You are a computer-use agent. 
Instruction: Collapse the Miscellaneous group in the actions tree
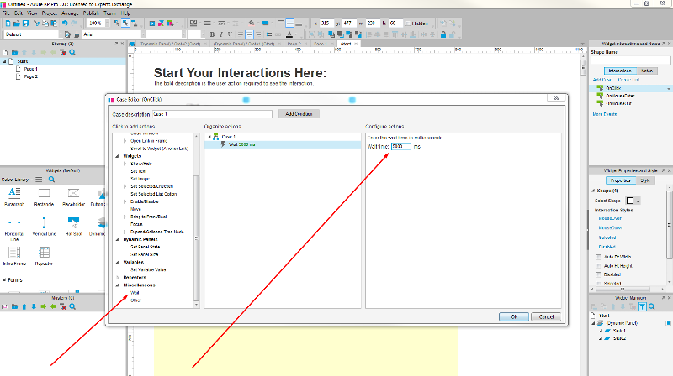click(117, 285)
